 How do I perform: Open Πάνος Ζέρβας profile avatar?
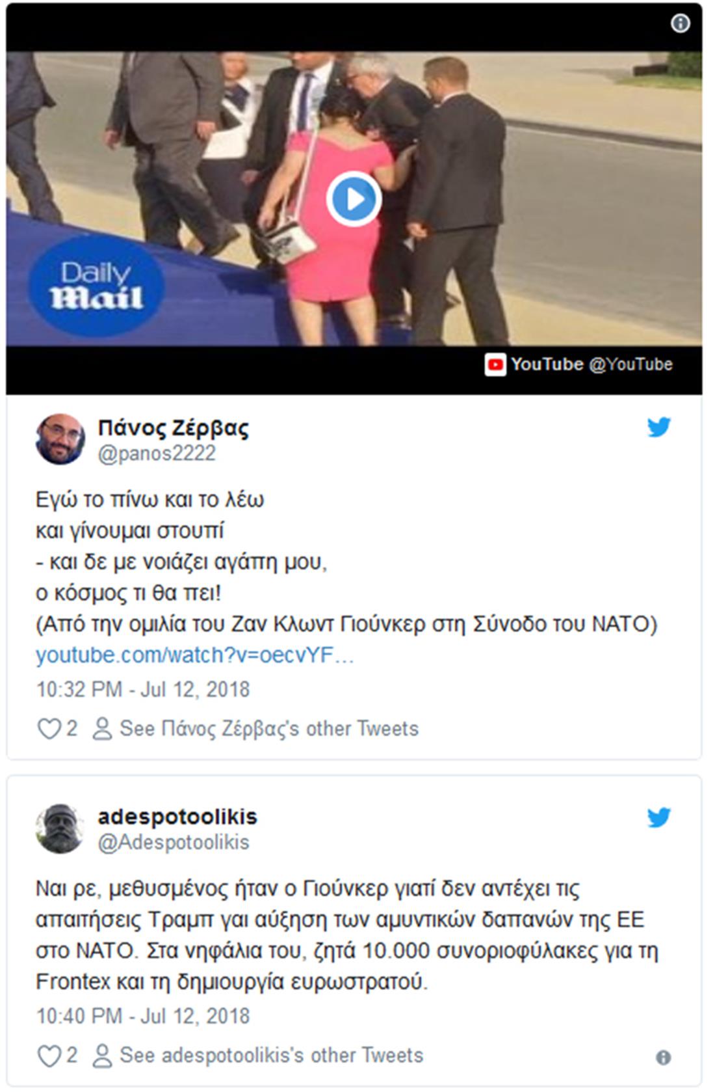[x=60, y=439]
